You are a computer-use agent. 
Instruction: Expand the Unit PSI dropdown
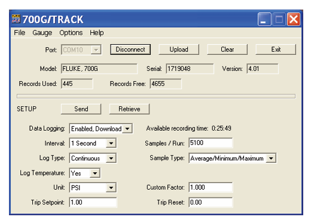coord(111,188)
